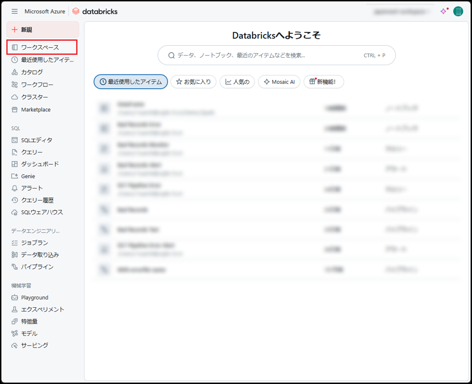Click the クラスター cloud icon
The width and height of the screenshot is (472, 384).
[14, 97]
